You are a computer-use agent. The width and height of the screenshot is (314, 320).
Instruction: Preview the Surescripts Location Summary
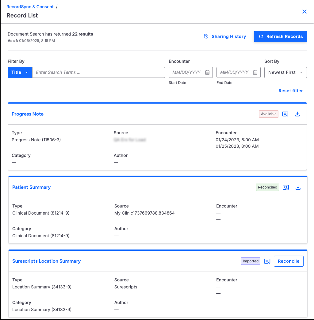pos(267,261)
